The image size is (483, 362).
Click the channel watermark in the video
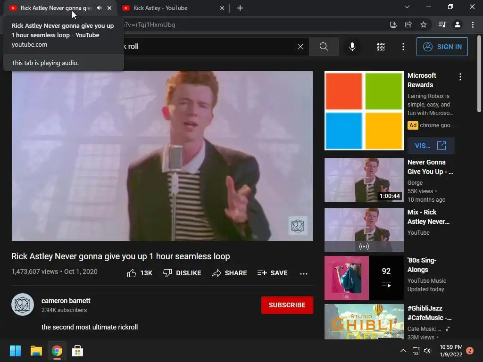(298, 226)
